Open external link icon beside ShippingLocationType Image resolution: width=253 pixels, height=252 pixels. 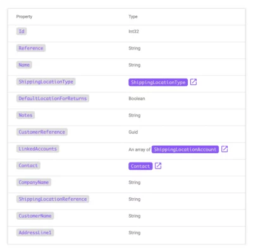(194, 82)
